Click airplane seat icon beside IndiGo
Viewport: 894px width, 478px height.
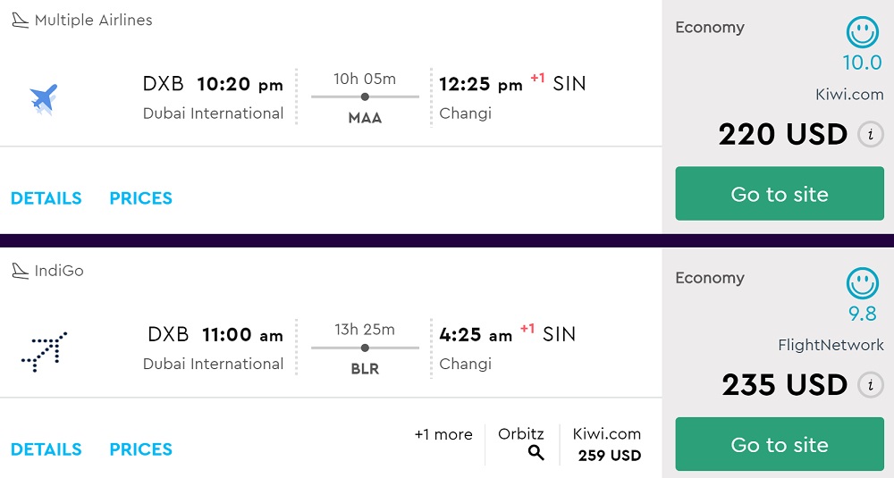[20, 272]
